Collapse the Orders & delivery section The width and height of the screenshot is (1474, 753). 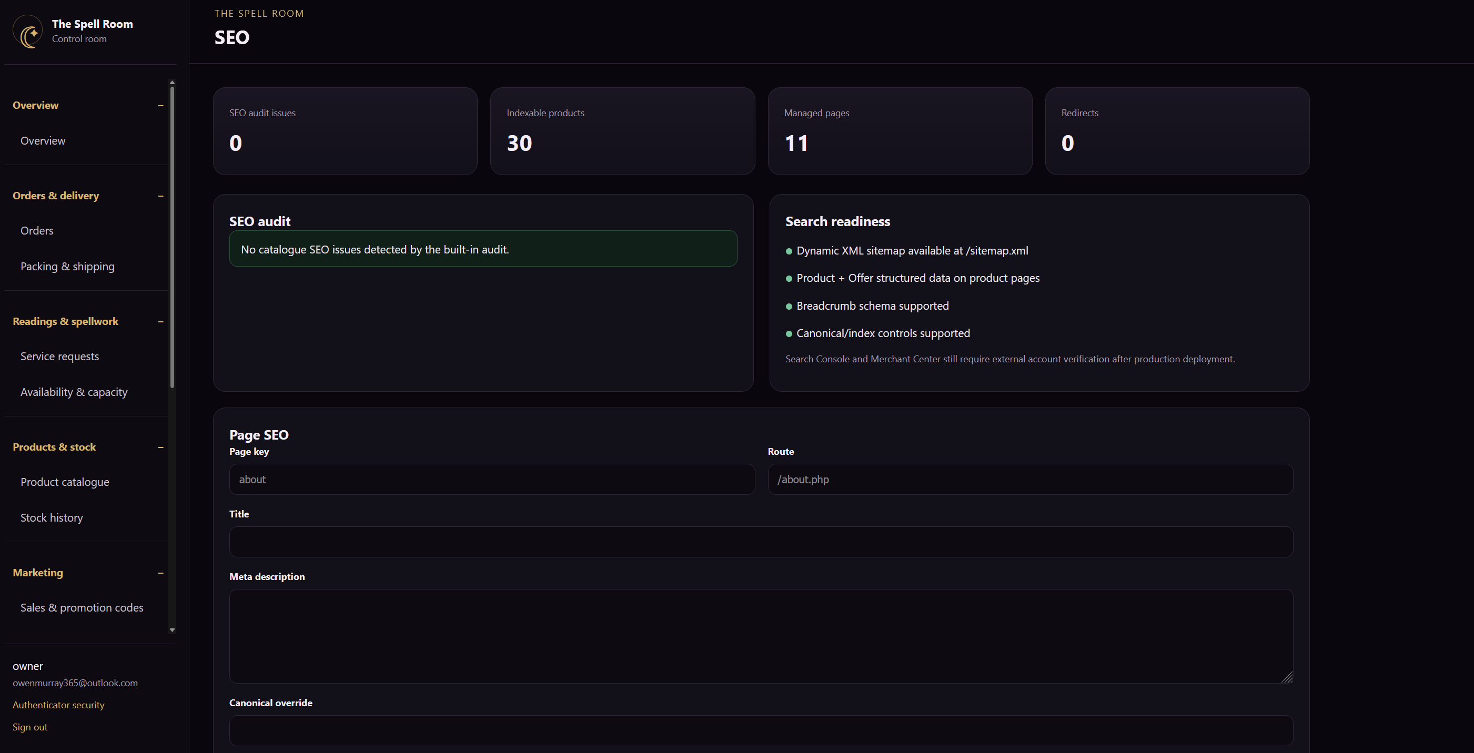[x=161, y=196]
